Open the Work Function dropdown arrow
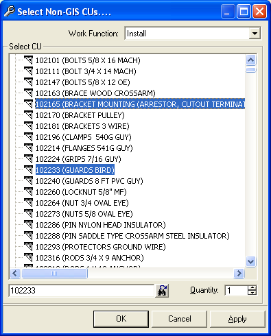The width and height of the screenshot is (271, 336). pyautogui.click(x=255, y=34)
